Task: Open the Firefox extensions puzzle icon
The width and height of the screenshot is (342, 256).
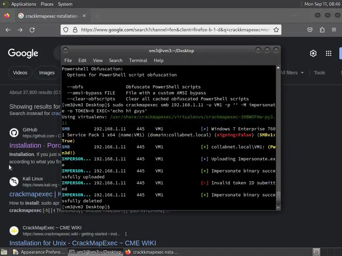Action: (x=322, y=30)
